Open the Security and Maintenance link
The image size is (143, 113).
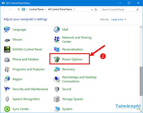point(30,89)
